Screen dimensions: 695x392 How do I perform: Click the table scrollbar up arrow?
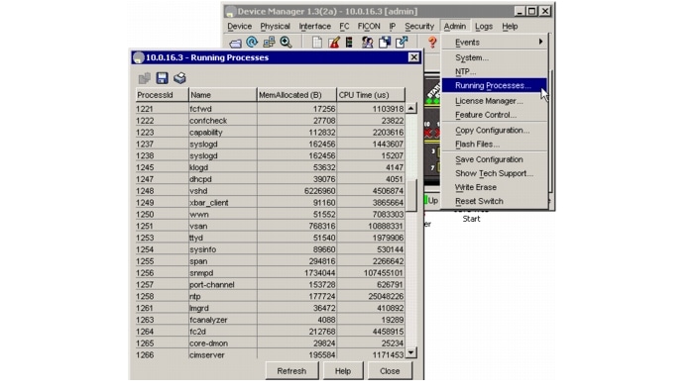(411, 109)
